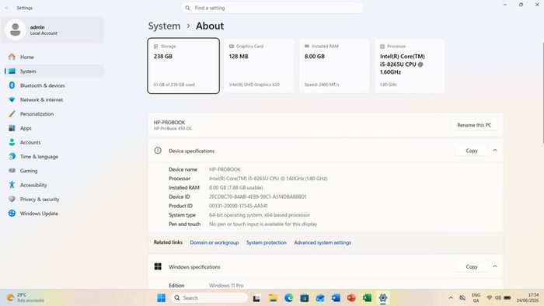Launch PowerPoint from the taskbar
The height and width of the screenshot is (306, 544).
click(x=351, y=298)
